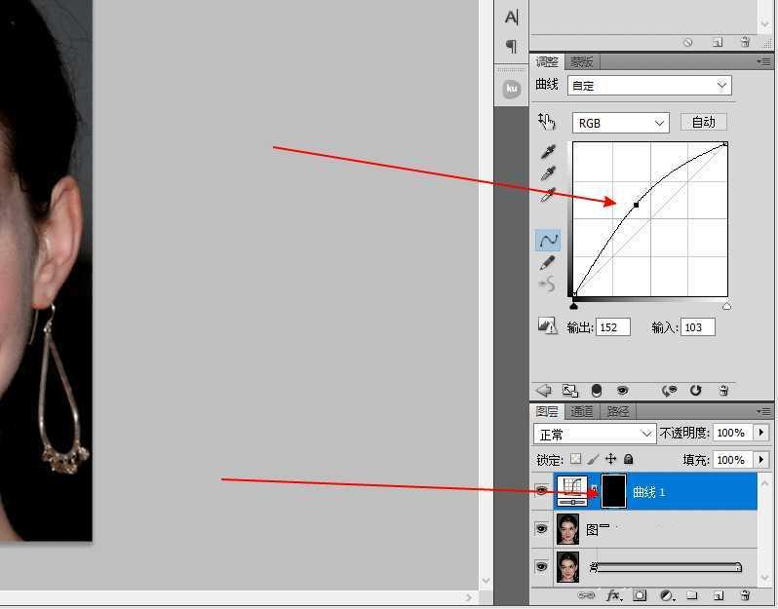Open the curves preset dropdown 自定
Viewport: 778px width, 609px height.
click(x=650, y=86)
